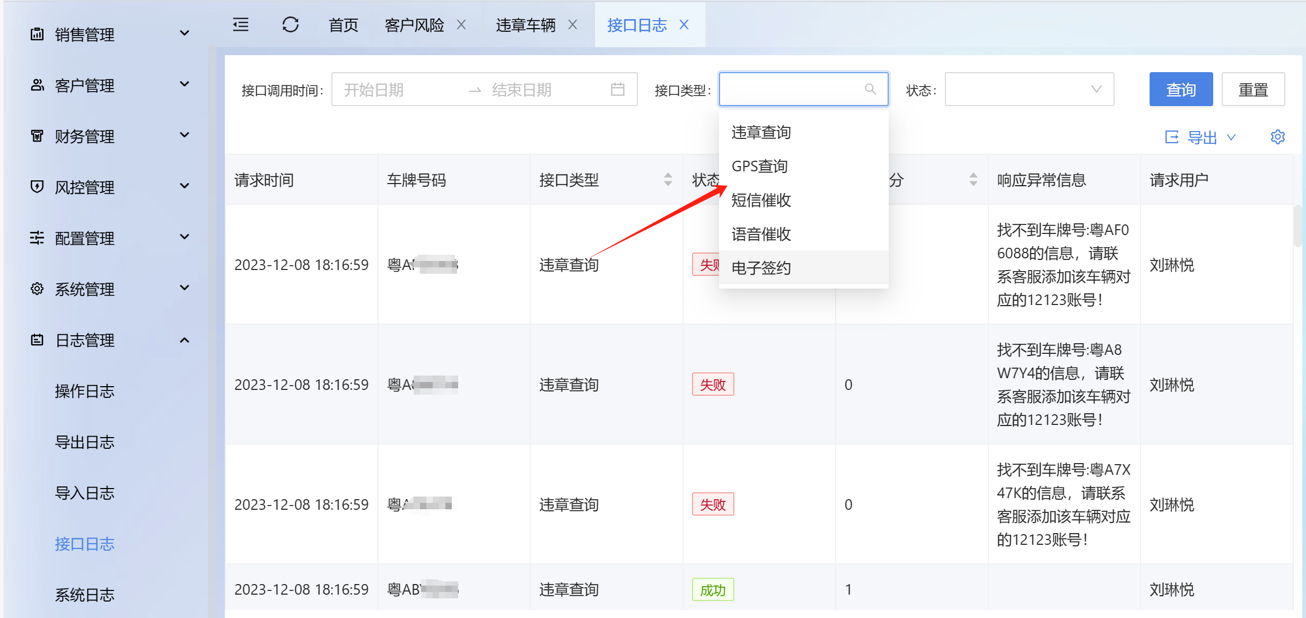Select 短信催收 from dropdown list
The image size is (1306, 618).
click(x=761, y=201)
